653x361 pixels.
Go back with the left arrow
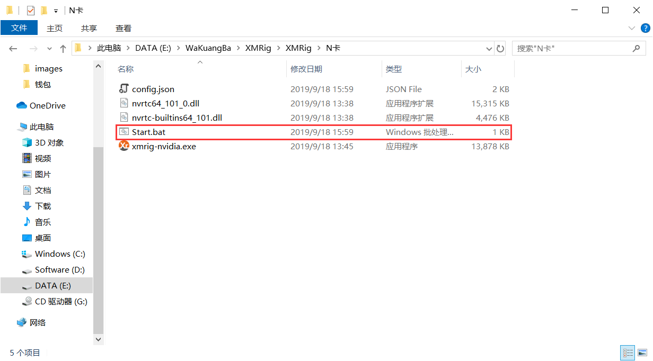pos(14,48)
